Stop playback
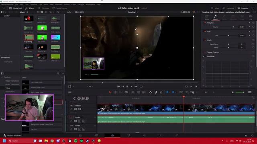This screenshot has width=257, height=144. (127, 86)
